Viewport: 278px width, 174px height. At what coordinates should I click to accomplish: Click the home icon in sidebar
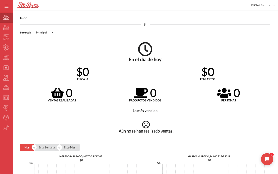[6, 17]
